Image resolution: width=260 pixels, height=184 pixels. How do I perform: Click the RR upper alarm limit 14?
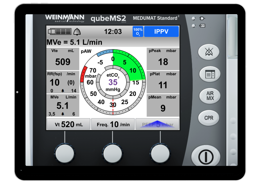74,91
